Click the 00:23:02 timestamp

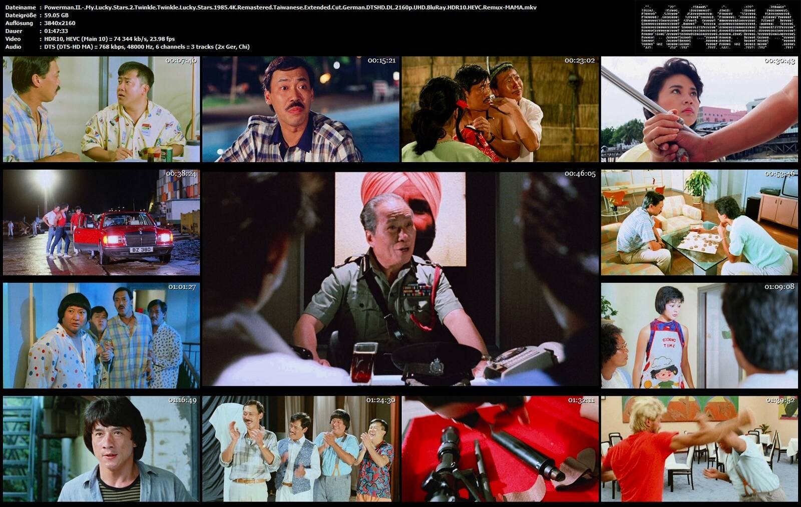pyautogui.click(x=580, y=61)
